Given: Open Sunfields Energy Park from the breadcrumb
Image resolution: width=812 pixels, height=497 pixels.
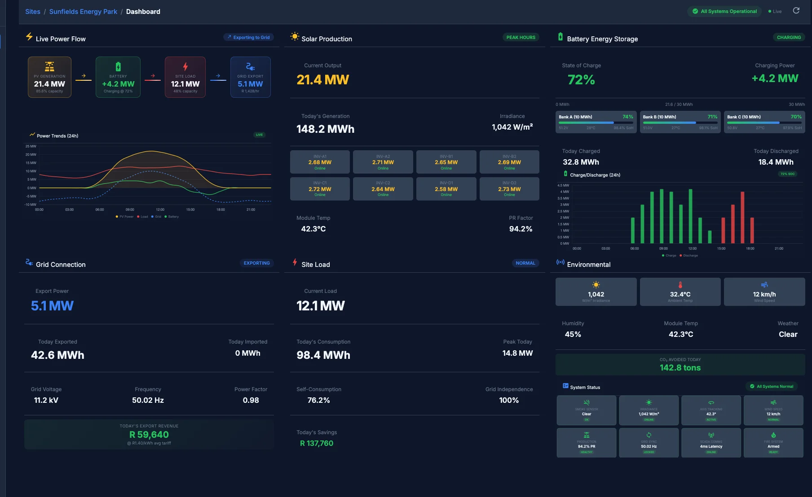Looking at the screenshot, I should (x=83, y=11).
